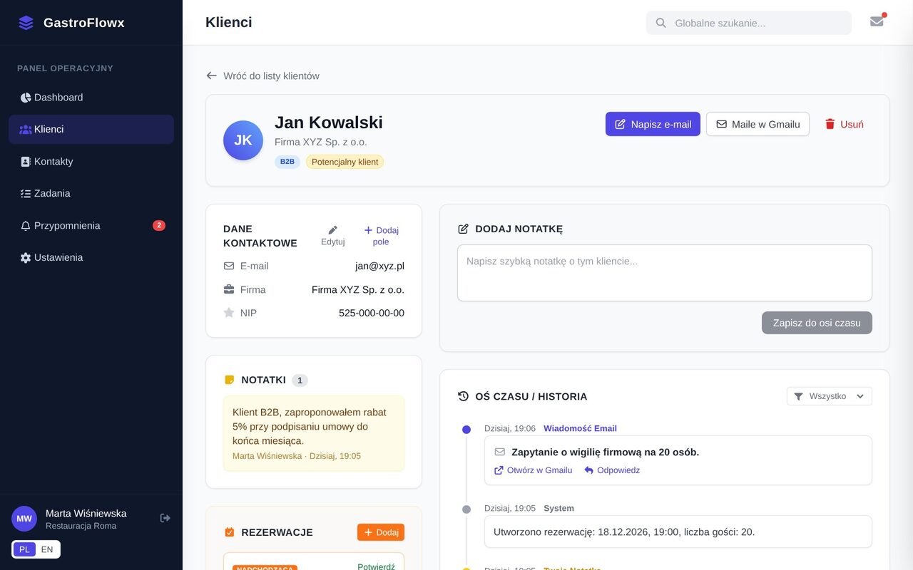
Task: Click the calendar check icon beside Rezerwacje
Action: click(x=229, y=532)
